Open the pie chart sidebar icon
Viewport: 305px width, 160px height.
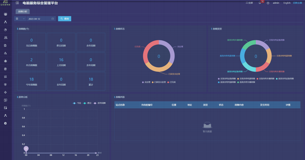6,30
